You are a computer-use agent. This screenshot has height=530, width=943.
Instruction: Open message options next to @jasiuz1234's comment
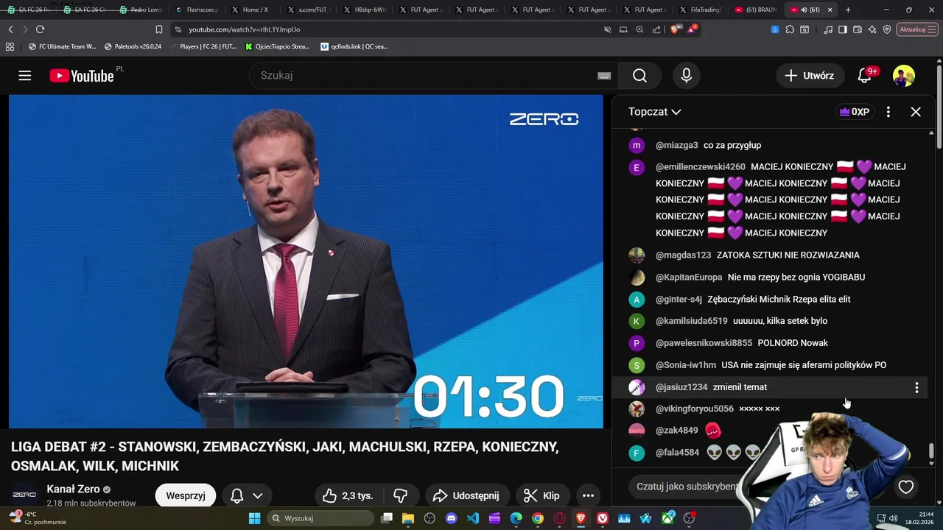pyautogui.click(x=916, y=387)
